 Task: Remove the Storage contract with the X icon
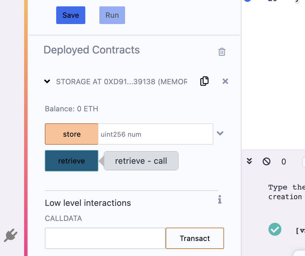225,81
